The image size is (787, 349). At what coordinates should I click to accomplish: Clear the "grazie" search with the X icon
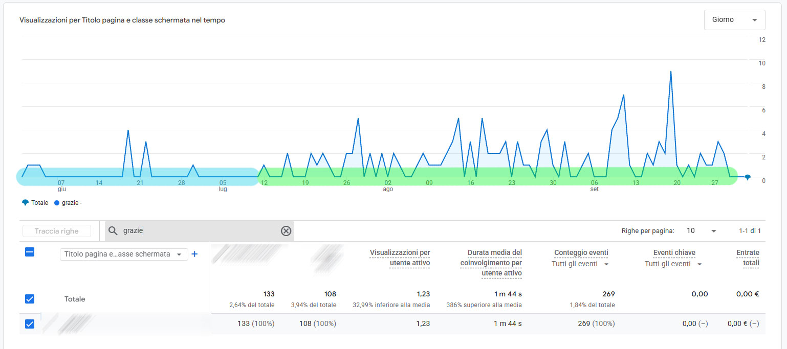tap(286, 231)
